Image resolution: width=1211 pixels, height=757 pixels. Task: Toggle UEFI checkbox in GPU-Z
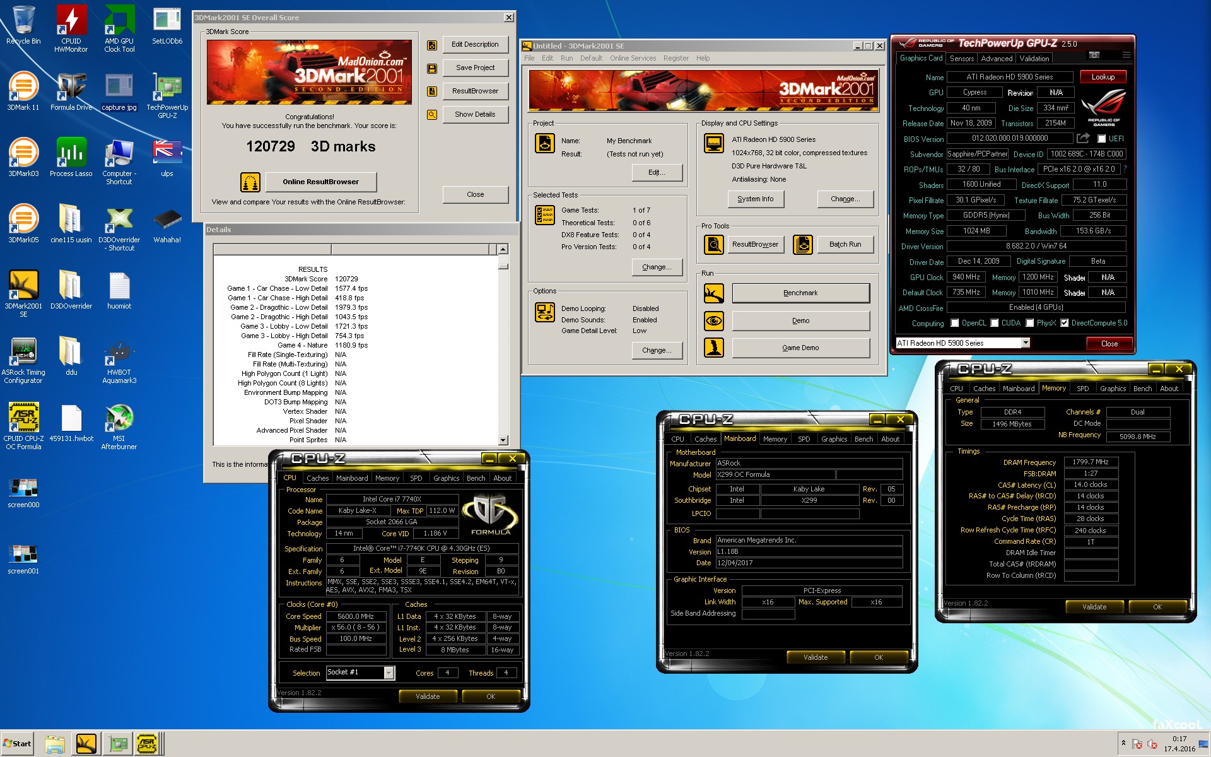click(1101, 139)
